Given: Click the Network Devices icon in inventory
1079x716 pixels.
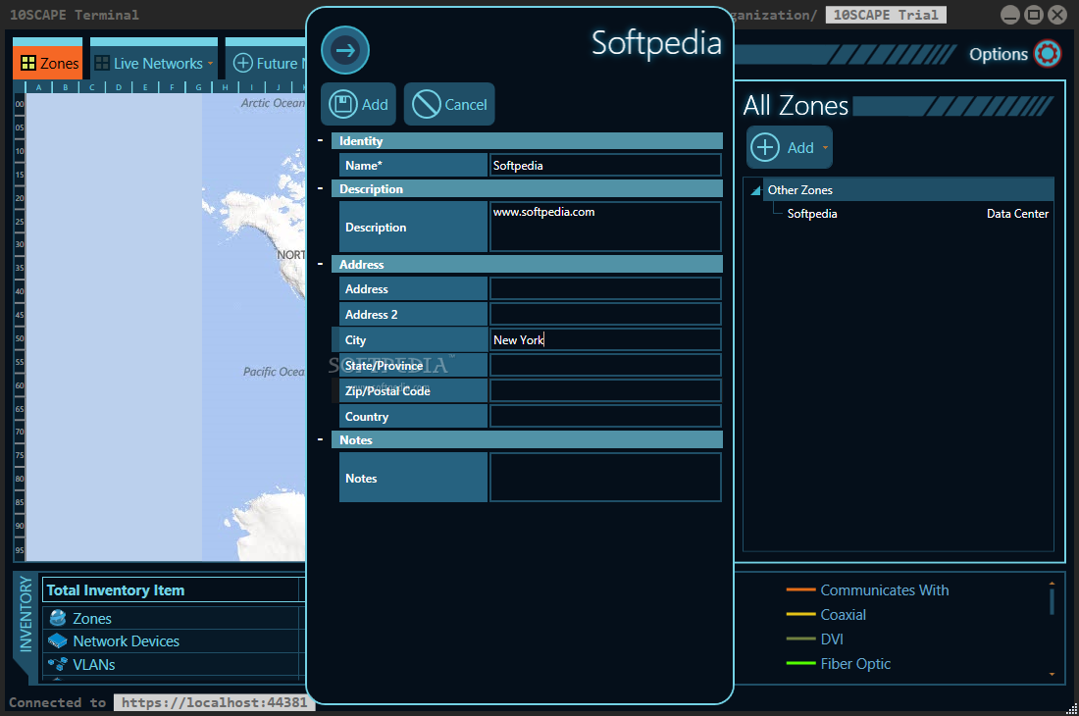Looking at the screenshot, I should [x=58, y=641].
